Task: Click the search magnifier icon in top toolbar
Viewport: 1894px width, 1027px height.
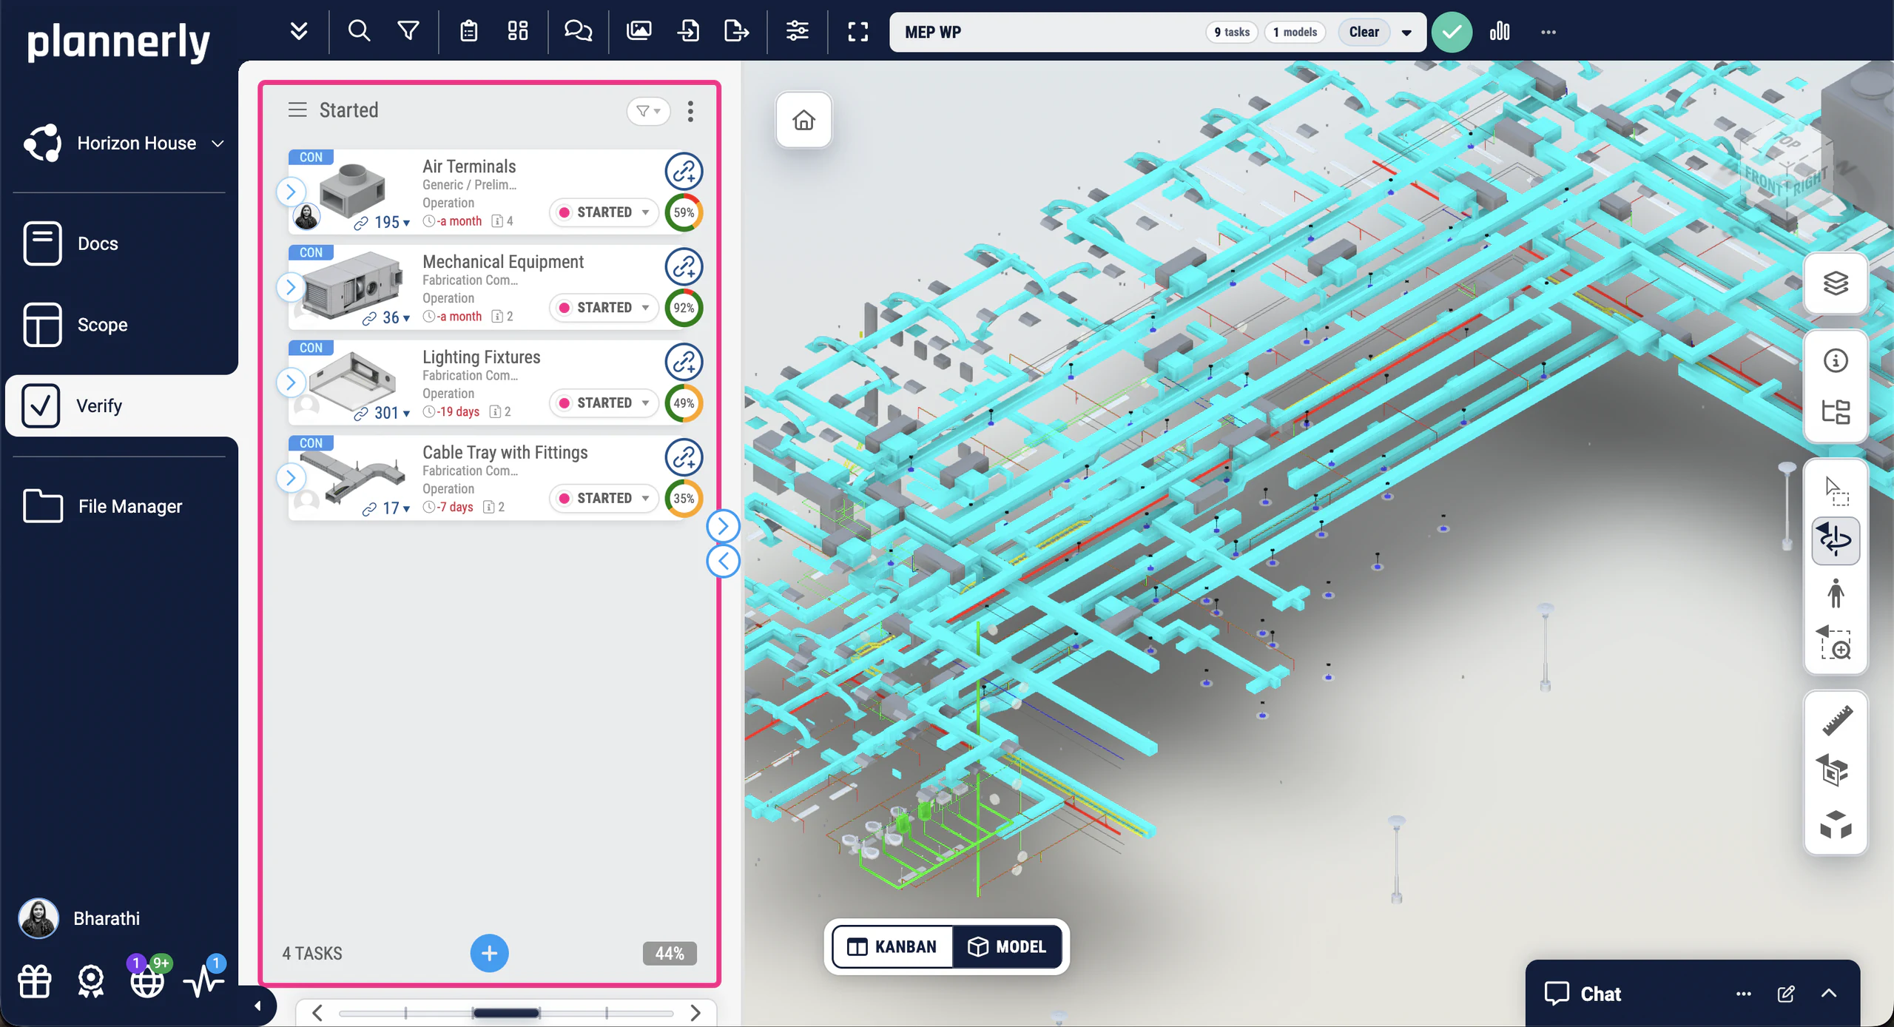Action: click(359, 31)
